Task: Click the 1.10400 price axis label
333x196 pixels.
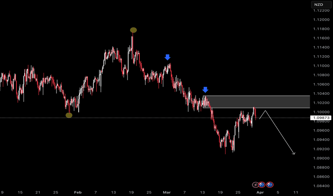Action: click(x=321, y=94)
